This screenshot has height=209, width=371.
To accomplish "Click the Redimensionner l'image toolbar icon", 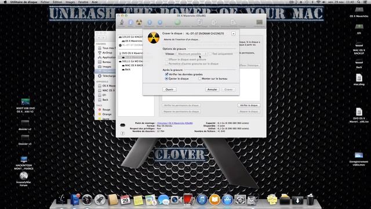I will click(x=233, y=22).
